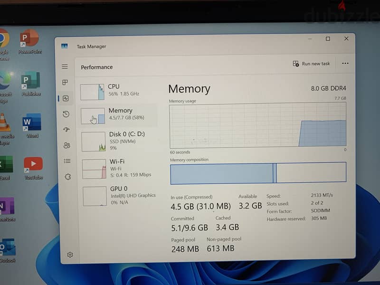380x285 pixels.
Task: Click the Form factor value SODIMM
Action: tap(320, 210)
